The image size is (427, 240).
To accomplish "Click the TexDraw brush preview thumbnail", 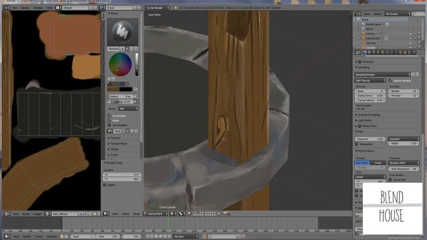I will (x=123, y=32).
